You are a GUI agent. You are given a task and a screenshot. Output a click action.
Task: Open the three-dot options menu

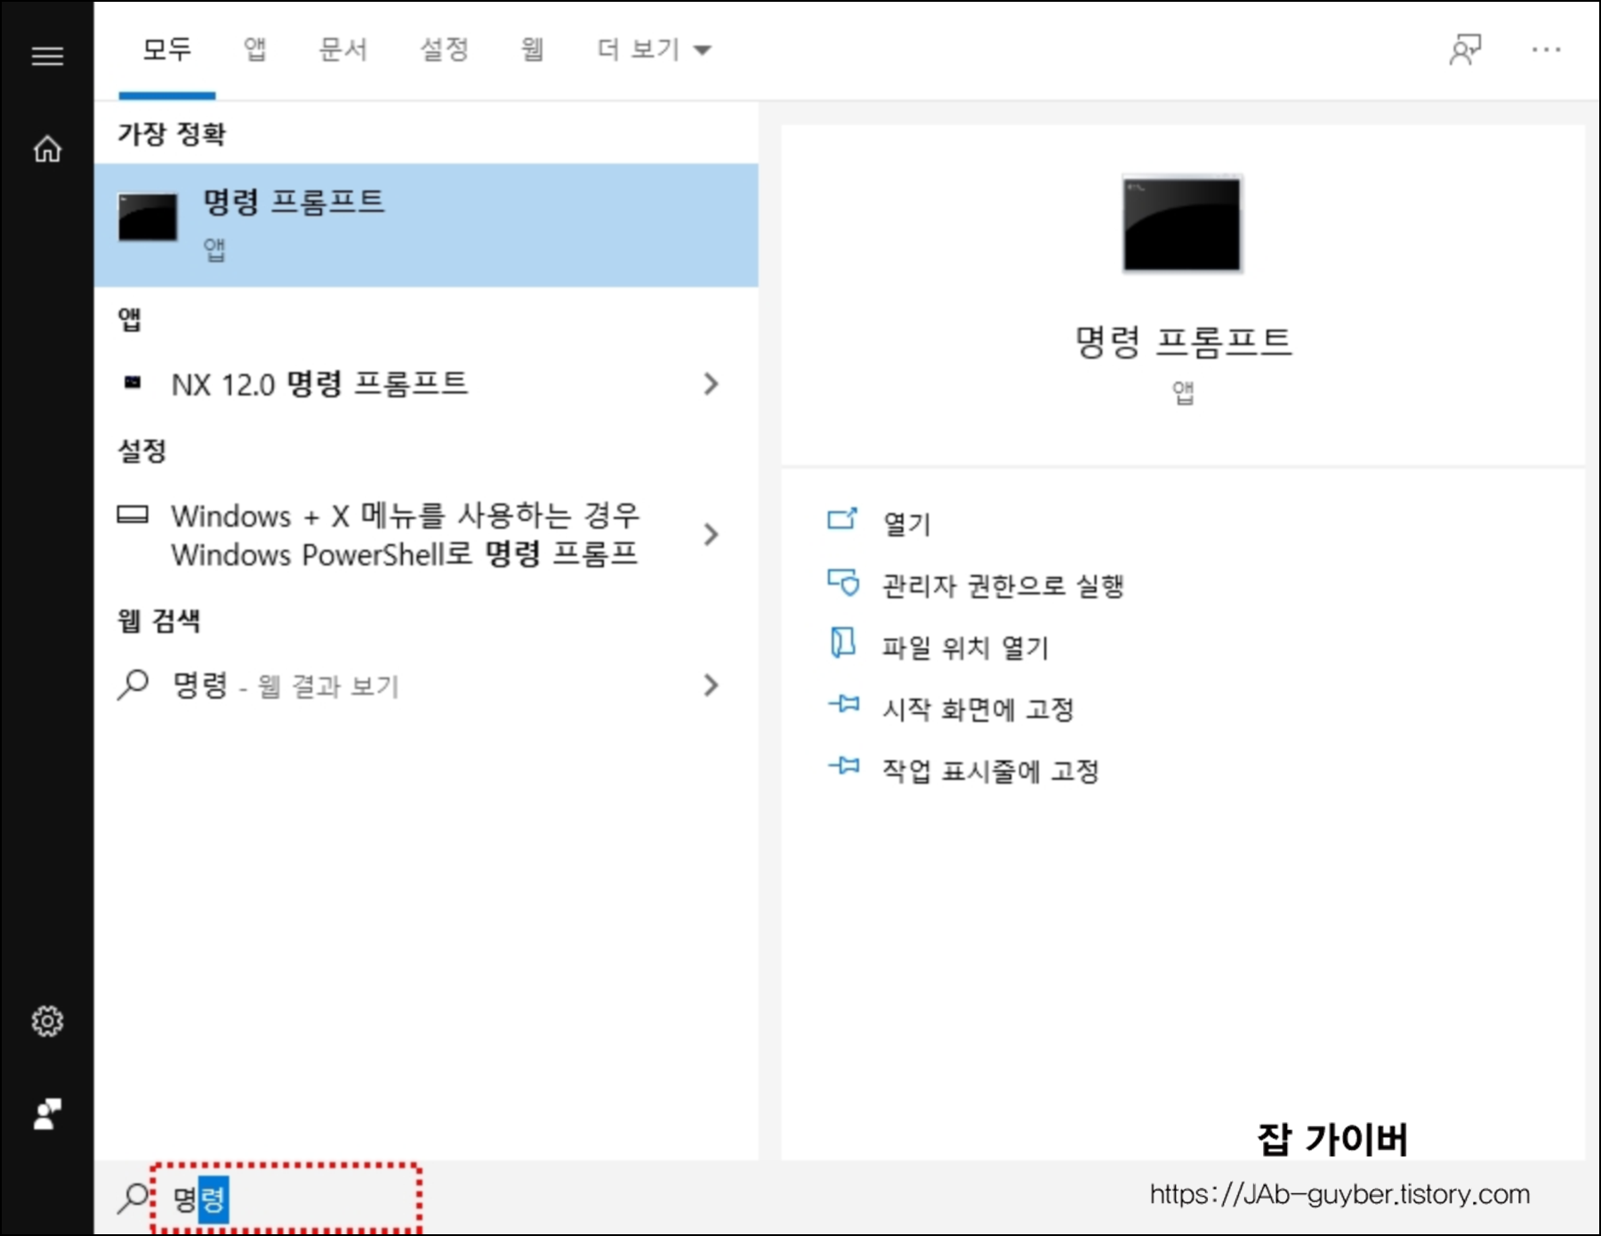[x=1546, y=50]
